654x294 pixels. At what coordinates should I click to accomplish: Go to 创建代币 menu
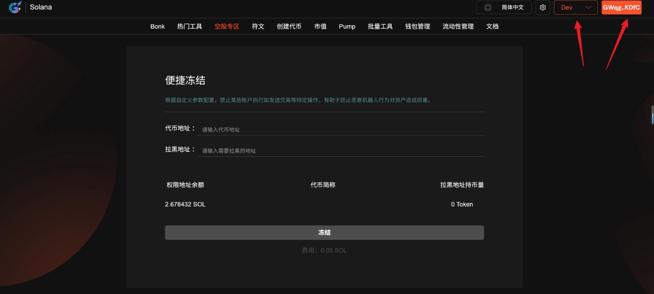click(289, 27)
